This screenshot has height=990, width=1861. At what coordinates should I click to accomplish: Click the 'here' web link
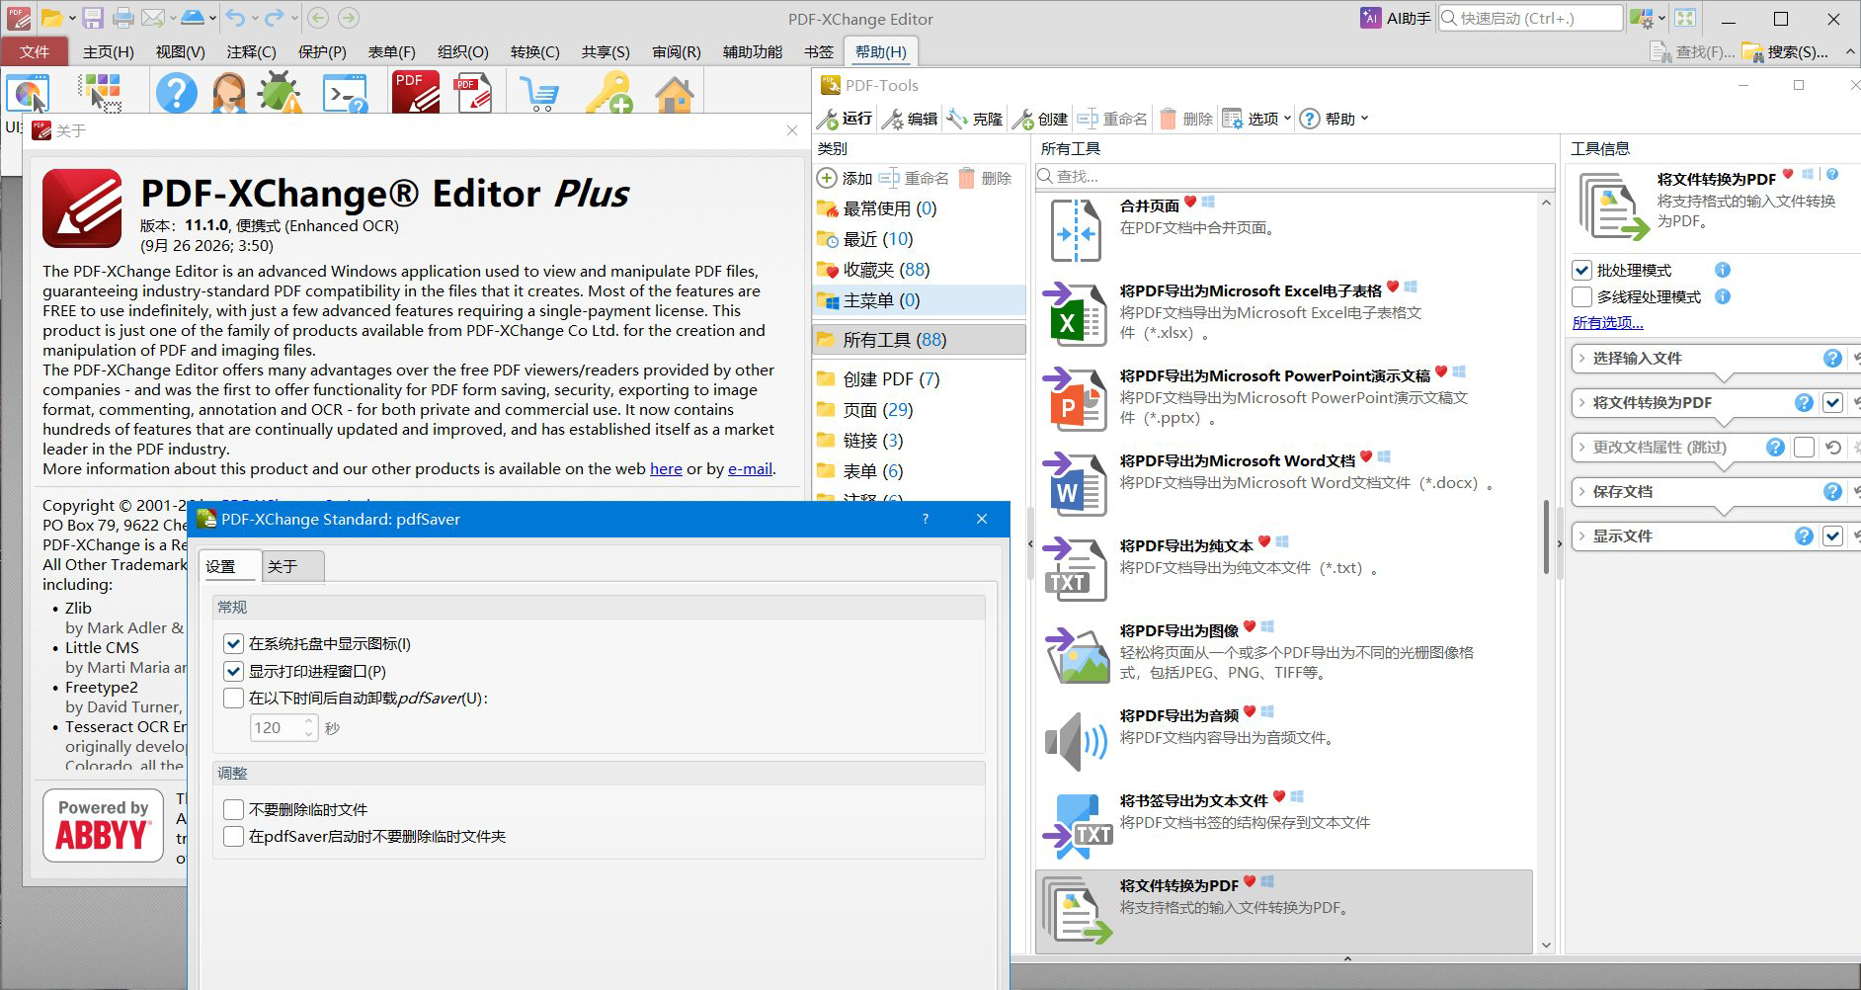click(666, 468)
